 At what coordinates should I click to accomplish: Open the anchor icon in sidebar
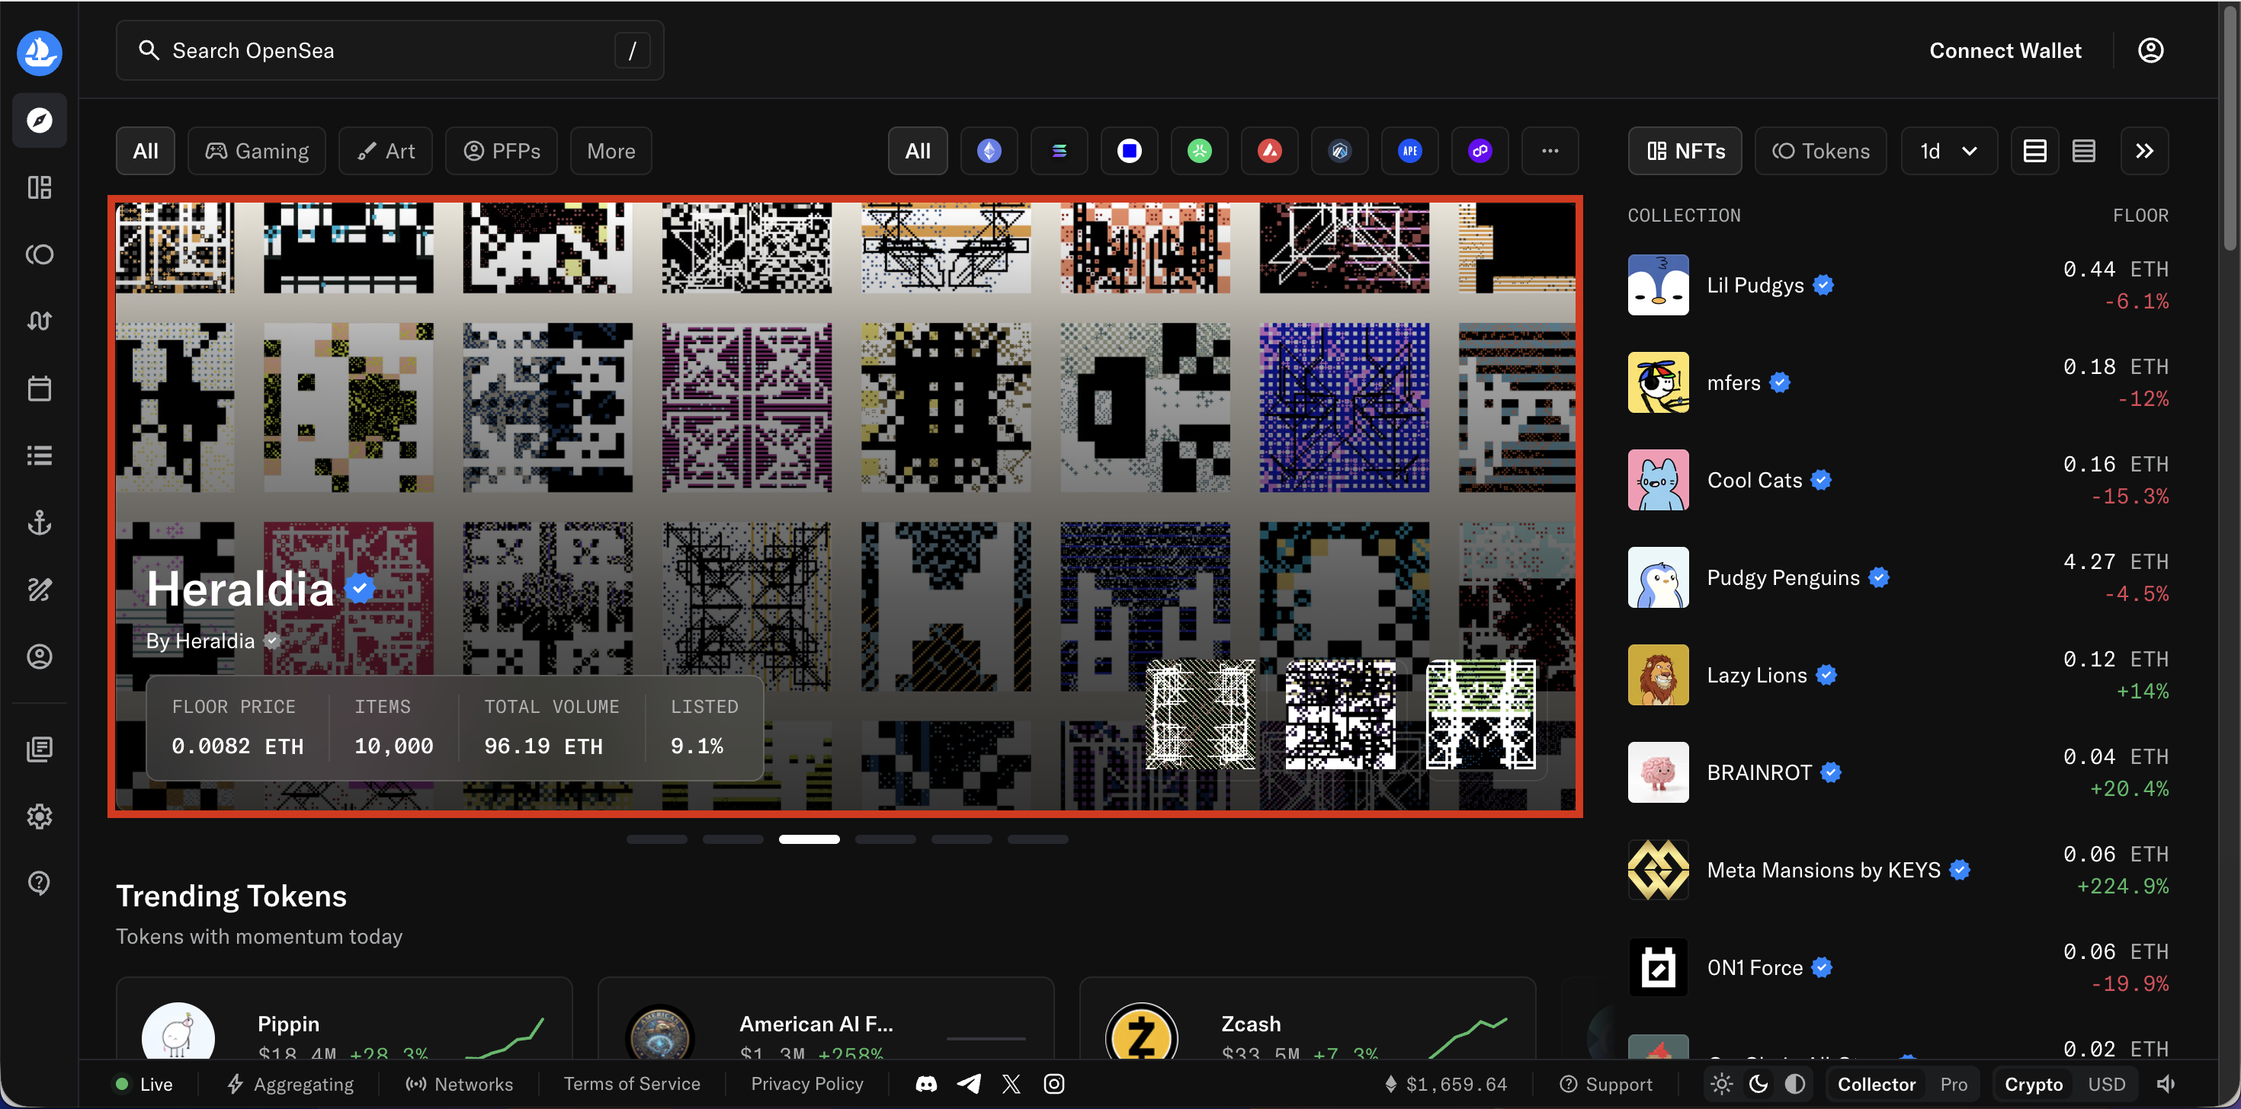[39, 523]
